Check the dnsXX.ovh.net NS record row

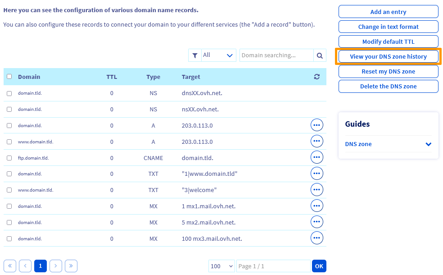coord(9,93)
